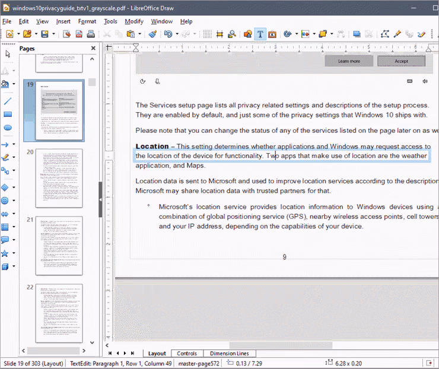439x369 pixels.
Task: Toggle Helplines While Moving icon
Action: click(x=220, y=34)
